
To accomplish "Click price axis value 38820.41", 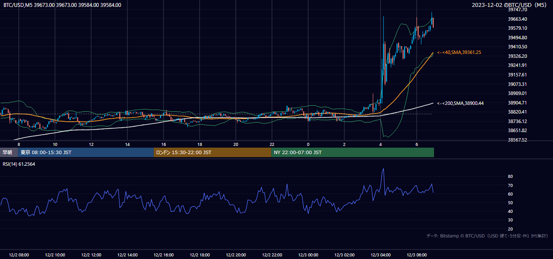I will click(517, 112).
